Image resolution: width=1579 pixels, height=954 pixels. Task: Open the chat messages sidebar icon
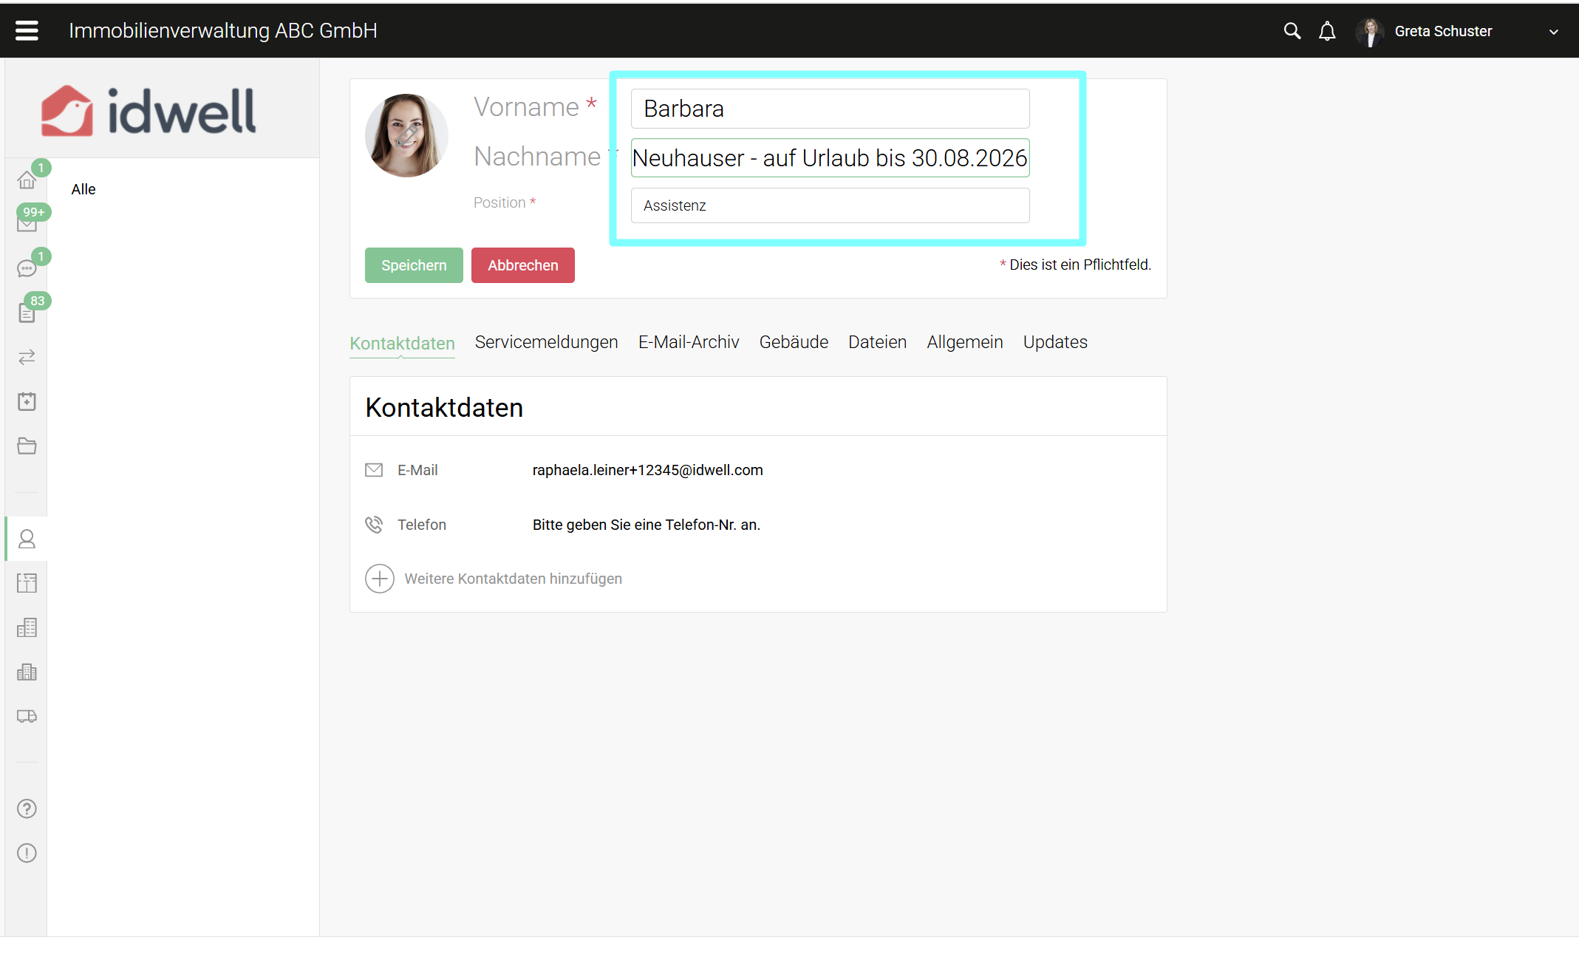pos(27,268)
